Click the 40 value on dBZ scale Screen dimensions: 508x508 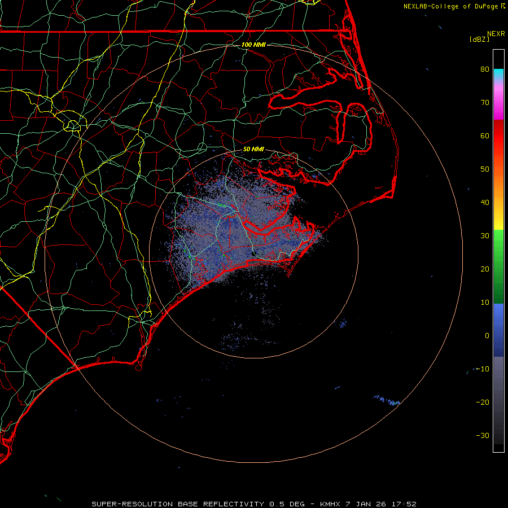(485, 203)
